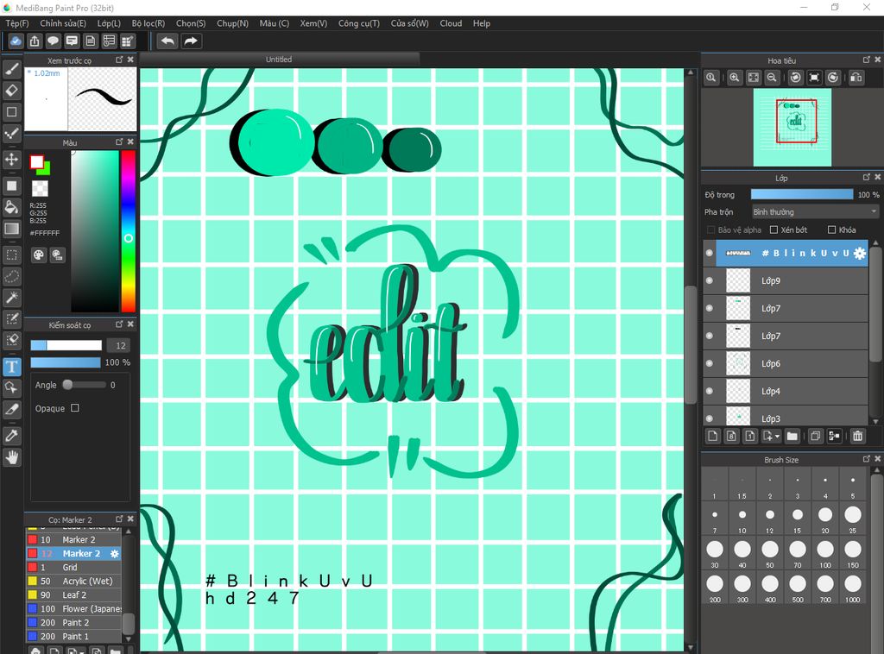
Task: Zoom out using navigator magnifier minus
Action: click(772, 78)
